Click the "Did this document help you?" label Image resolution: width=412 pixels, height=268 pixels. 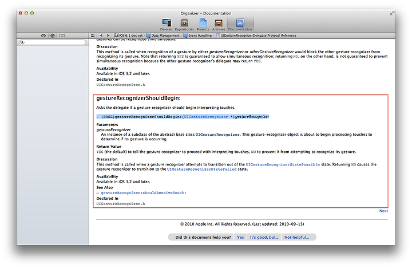(x=203, y=237)
